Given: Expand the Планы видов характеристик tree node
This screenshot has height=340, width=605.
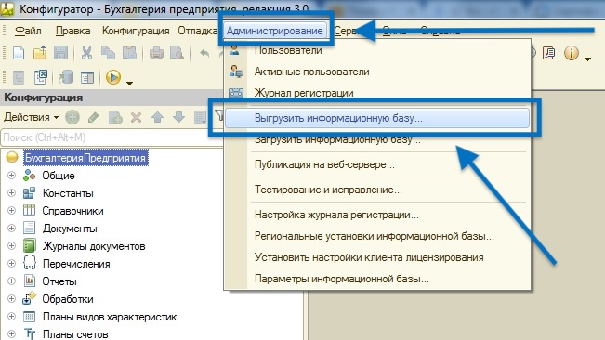Looking at the screenshot, I should (11, 317).
